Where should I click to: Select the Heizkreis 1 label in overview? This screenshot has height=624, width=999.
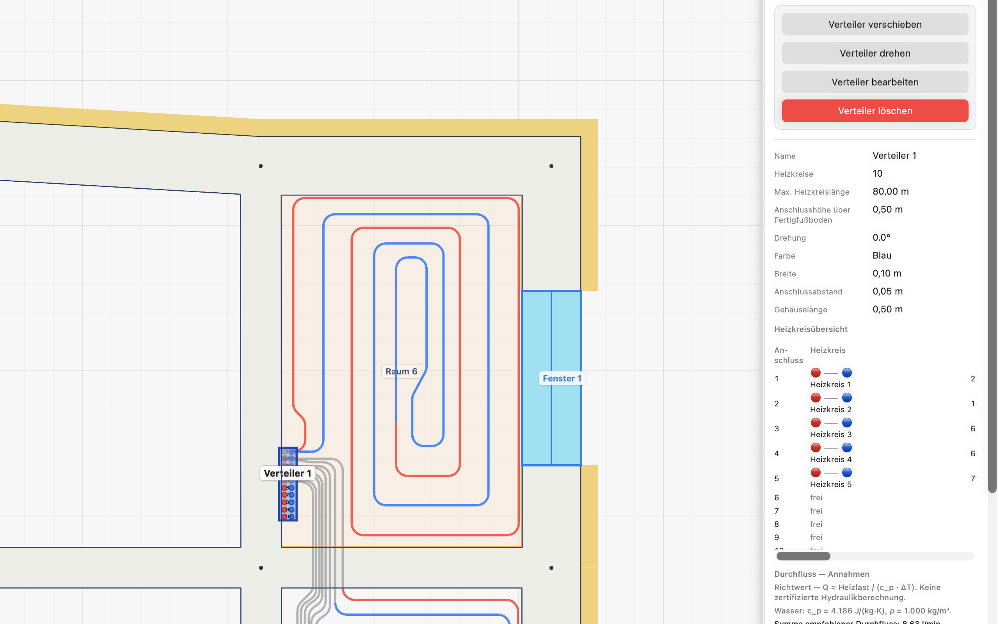coord(830,385)
